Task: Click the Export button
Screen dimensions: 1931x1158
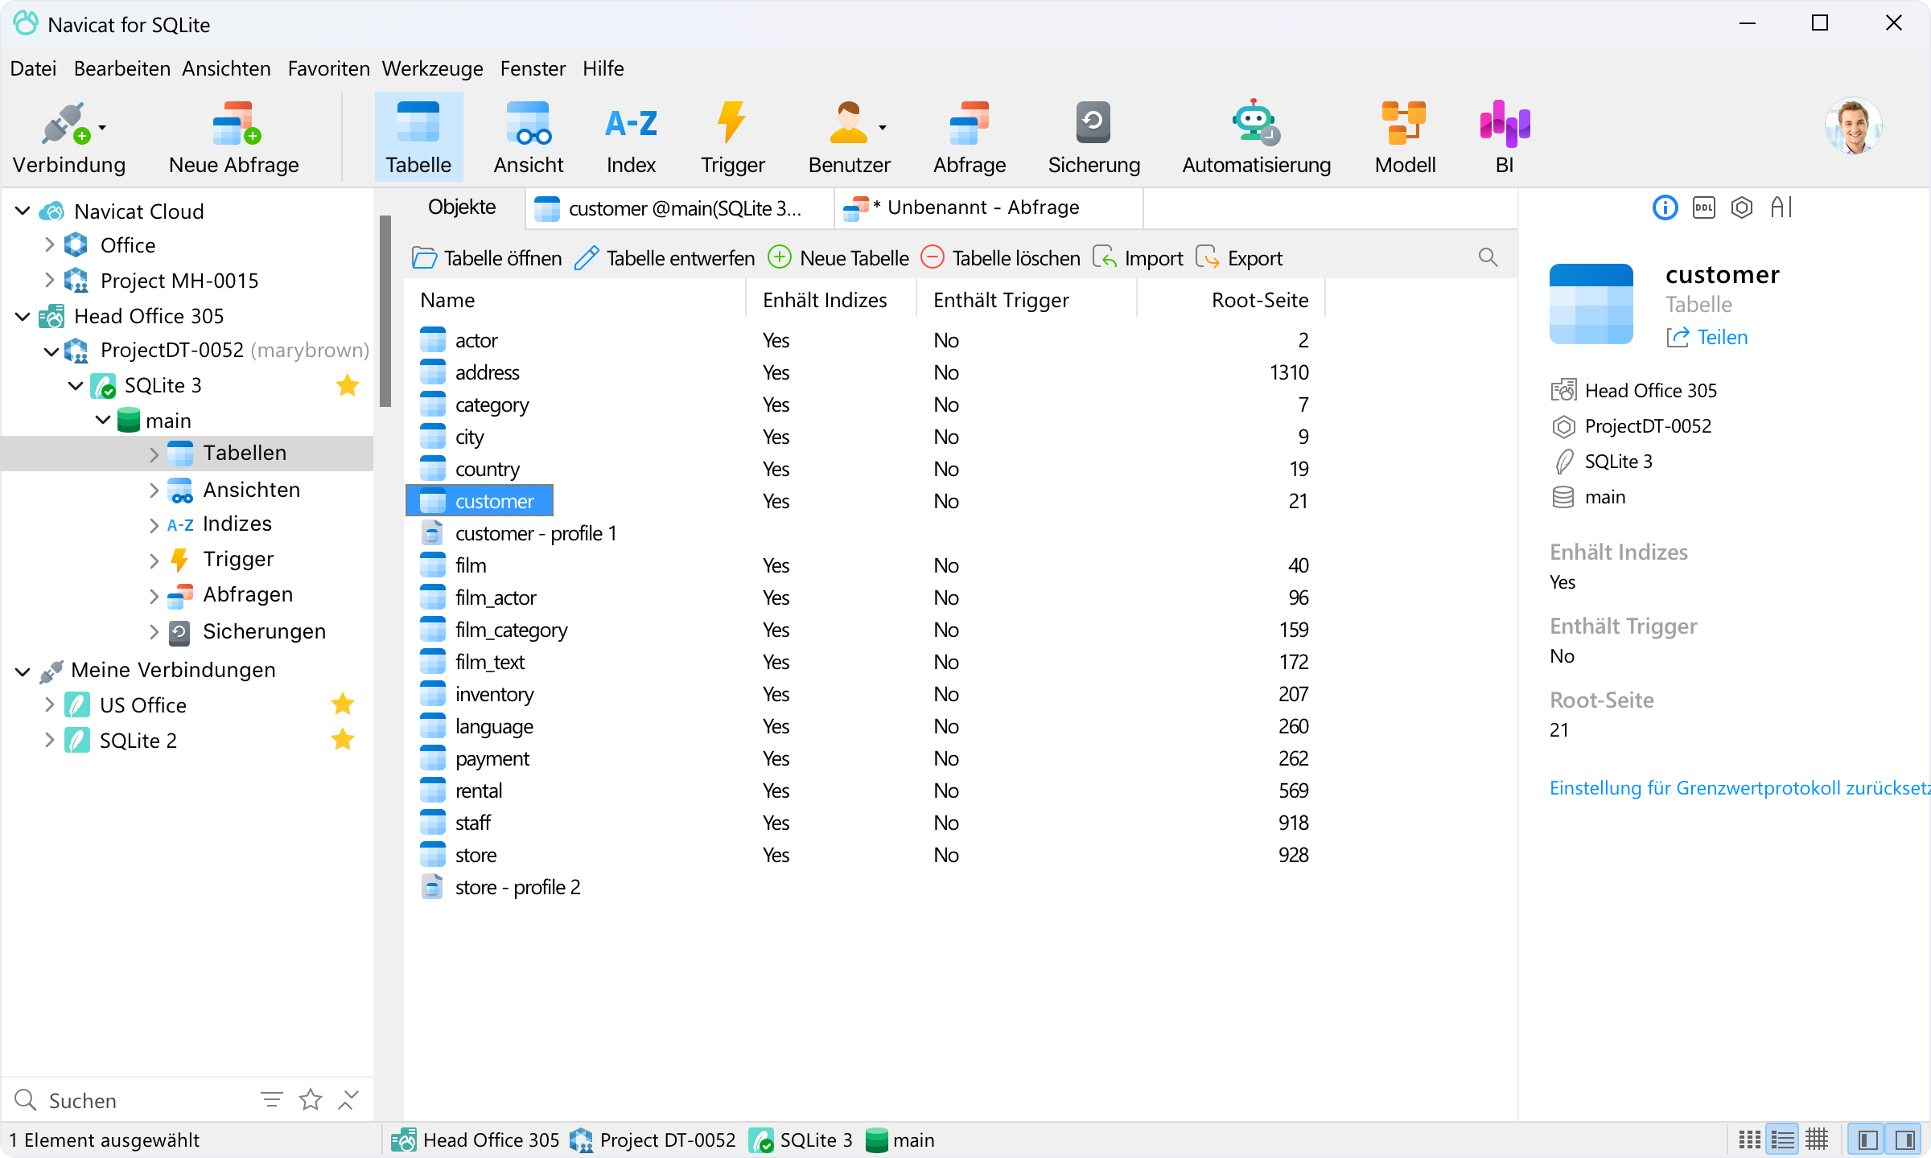Action: coord(1239,258)
